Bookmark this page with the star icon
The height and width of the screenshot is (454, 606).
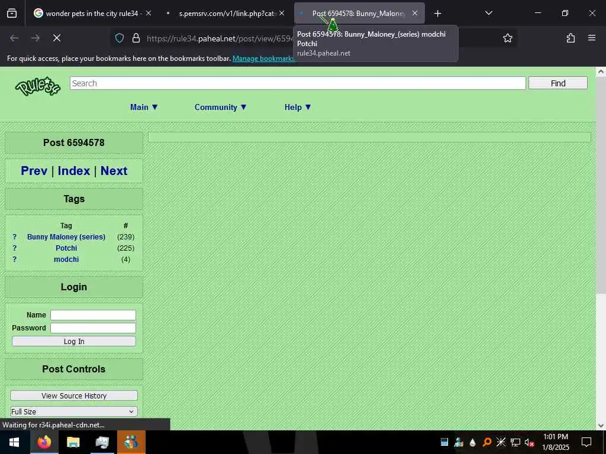[507, 38]
